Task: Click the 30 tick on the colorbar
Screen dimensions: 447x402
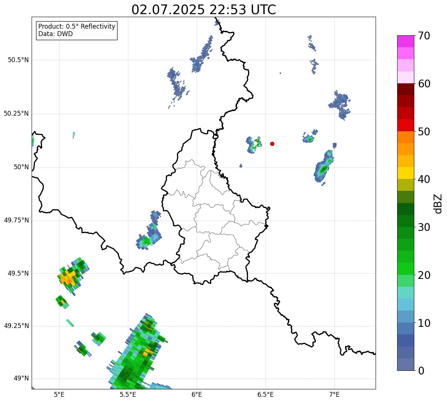Action: (424, 227)
